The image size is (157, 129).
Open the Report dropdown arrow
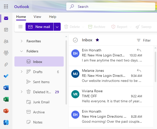[130, 27]
